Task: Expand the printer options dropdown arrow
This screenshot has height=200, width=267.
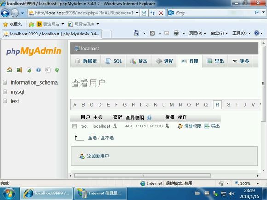Action: click(x=184, y=33)
